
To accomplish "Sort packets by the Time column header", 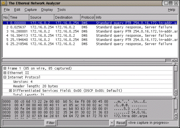I will tap(19, 17).
